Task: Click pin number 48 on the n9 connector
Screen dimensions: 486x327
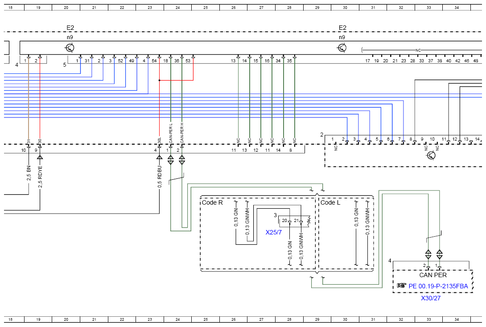Action: tap(476, 61)
